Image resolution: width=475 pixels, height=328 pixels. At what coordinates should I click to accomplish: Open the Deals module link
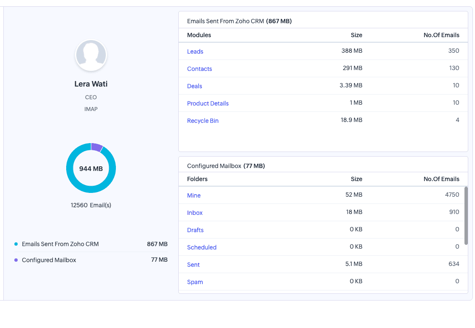click(x=194, y=86)
